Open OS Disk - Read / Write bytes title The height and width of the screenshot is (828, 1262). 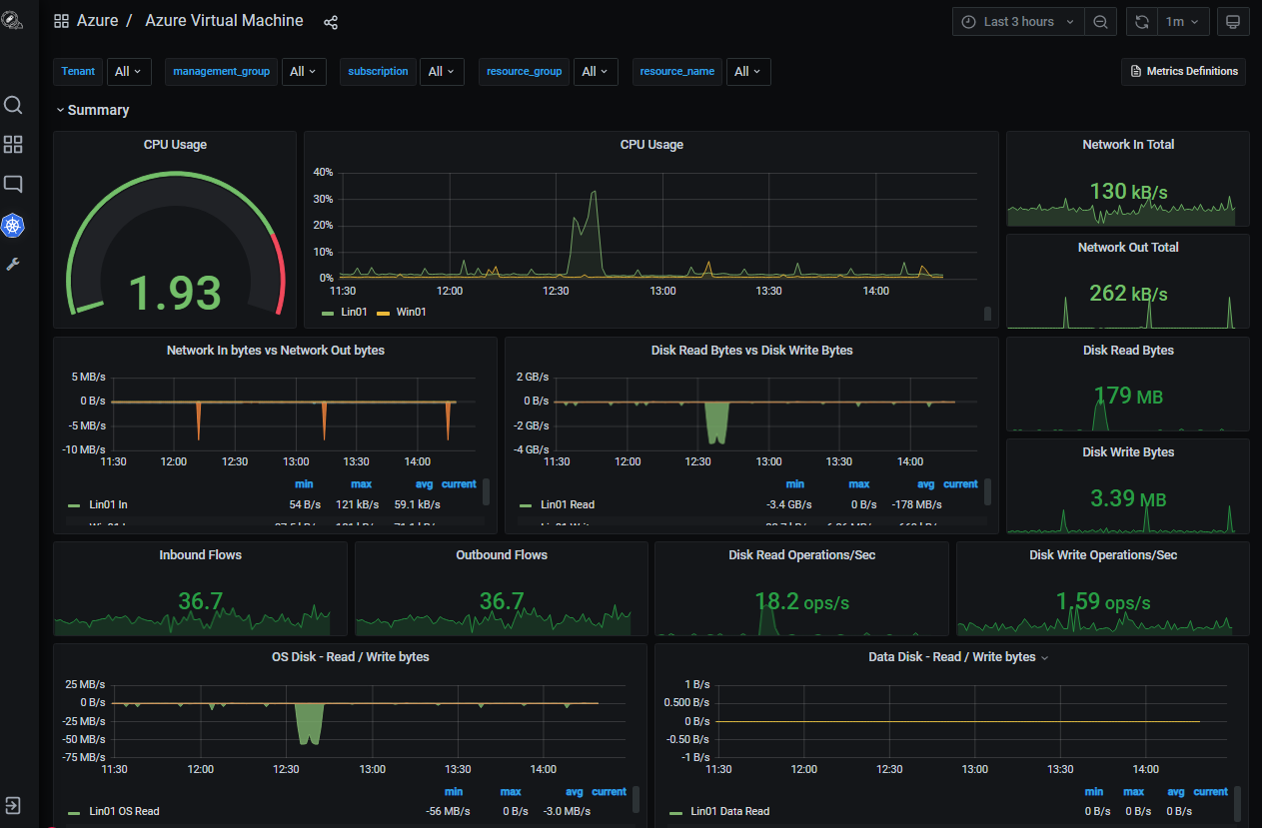(351, 657)
